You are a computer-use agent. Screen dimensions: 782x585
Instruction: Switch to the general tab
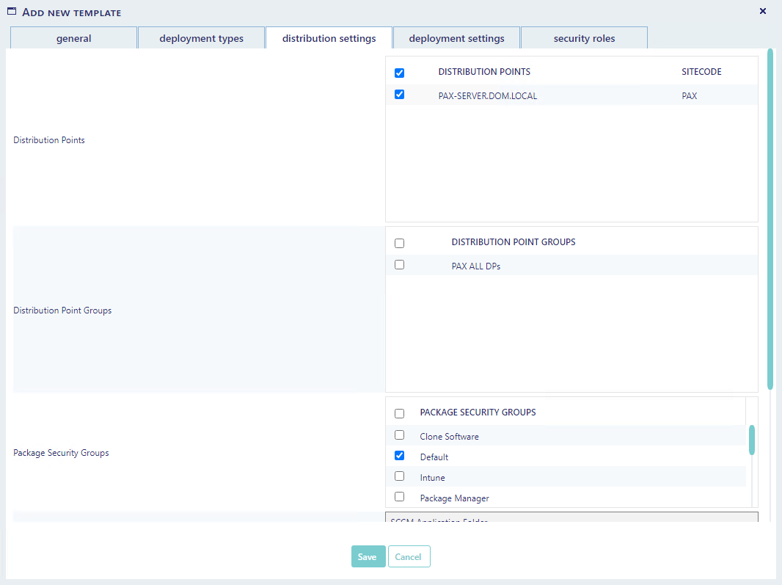pyautogui.click(x=74, y=38)
